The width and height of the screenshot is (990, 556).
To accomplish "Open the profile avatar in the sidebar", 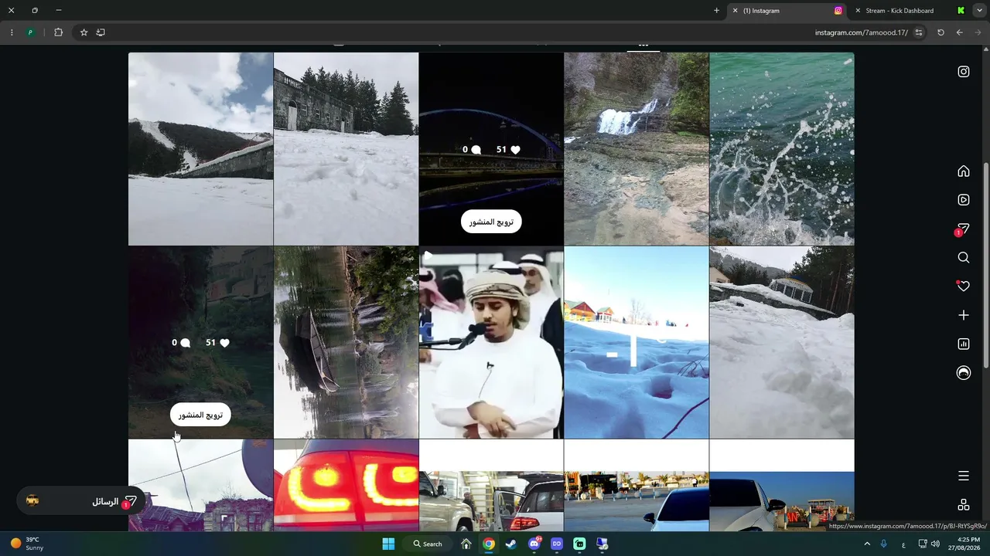I will click(964, 373).
